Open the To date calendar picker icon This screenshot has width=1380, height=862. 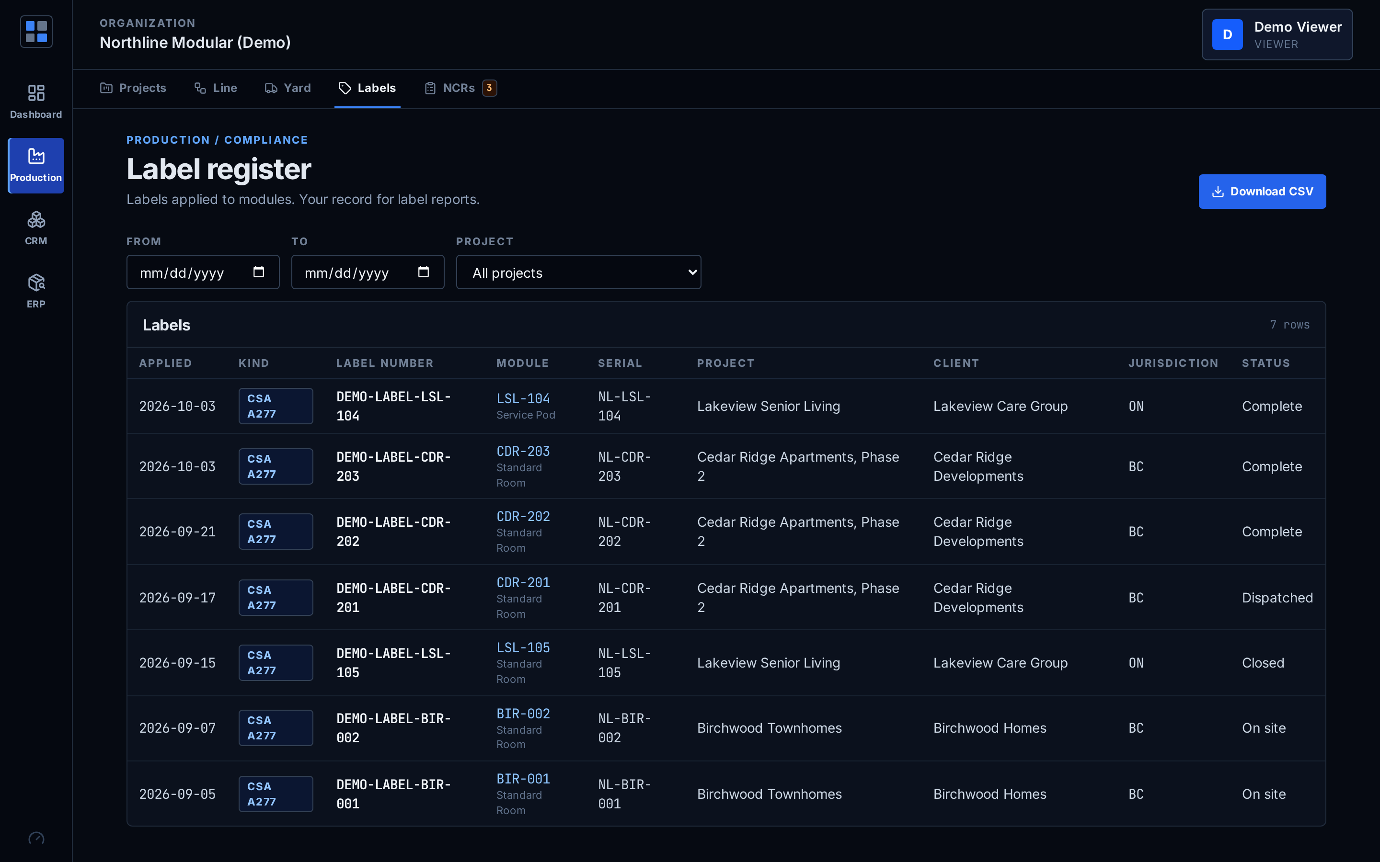point(423,272)
